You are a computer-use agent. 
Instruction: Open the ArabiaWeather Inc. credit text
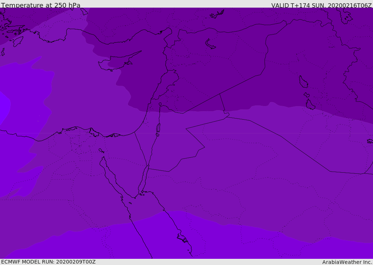pyautogui.click(x=347, y=262)
